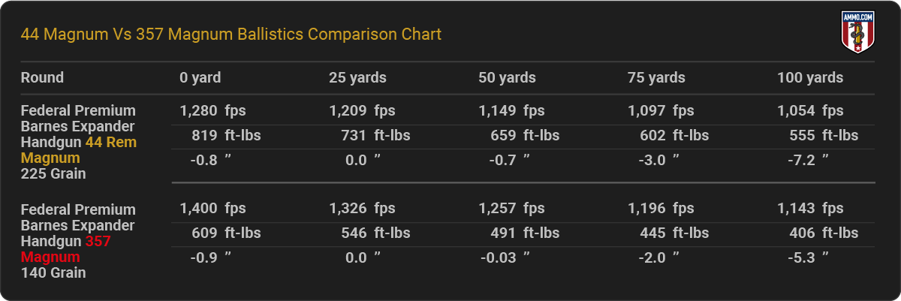Viewport: 901px width, 301px height.
Task: Click the 50 yards column header
Action: click(507, 77)
